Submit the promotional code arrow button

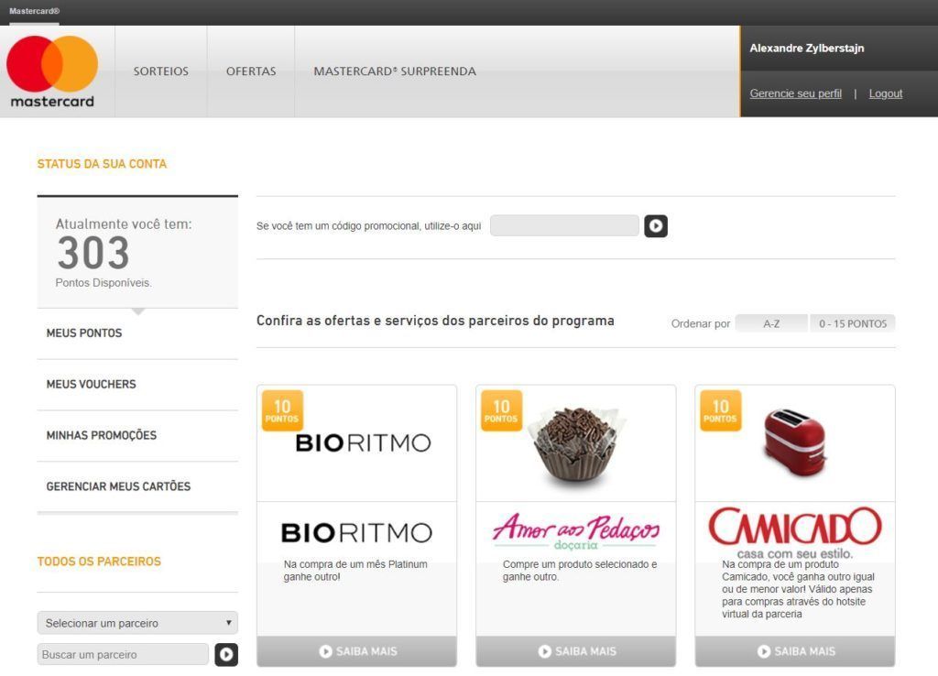point(656,226)
